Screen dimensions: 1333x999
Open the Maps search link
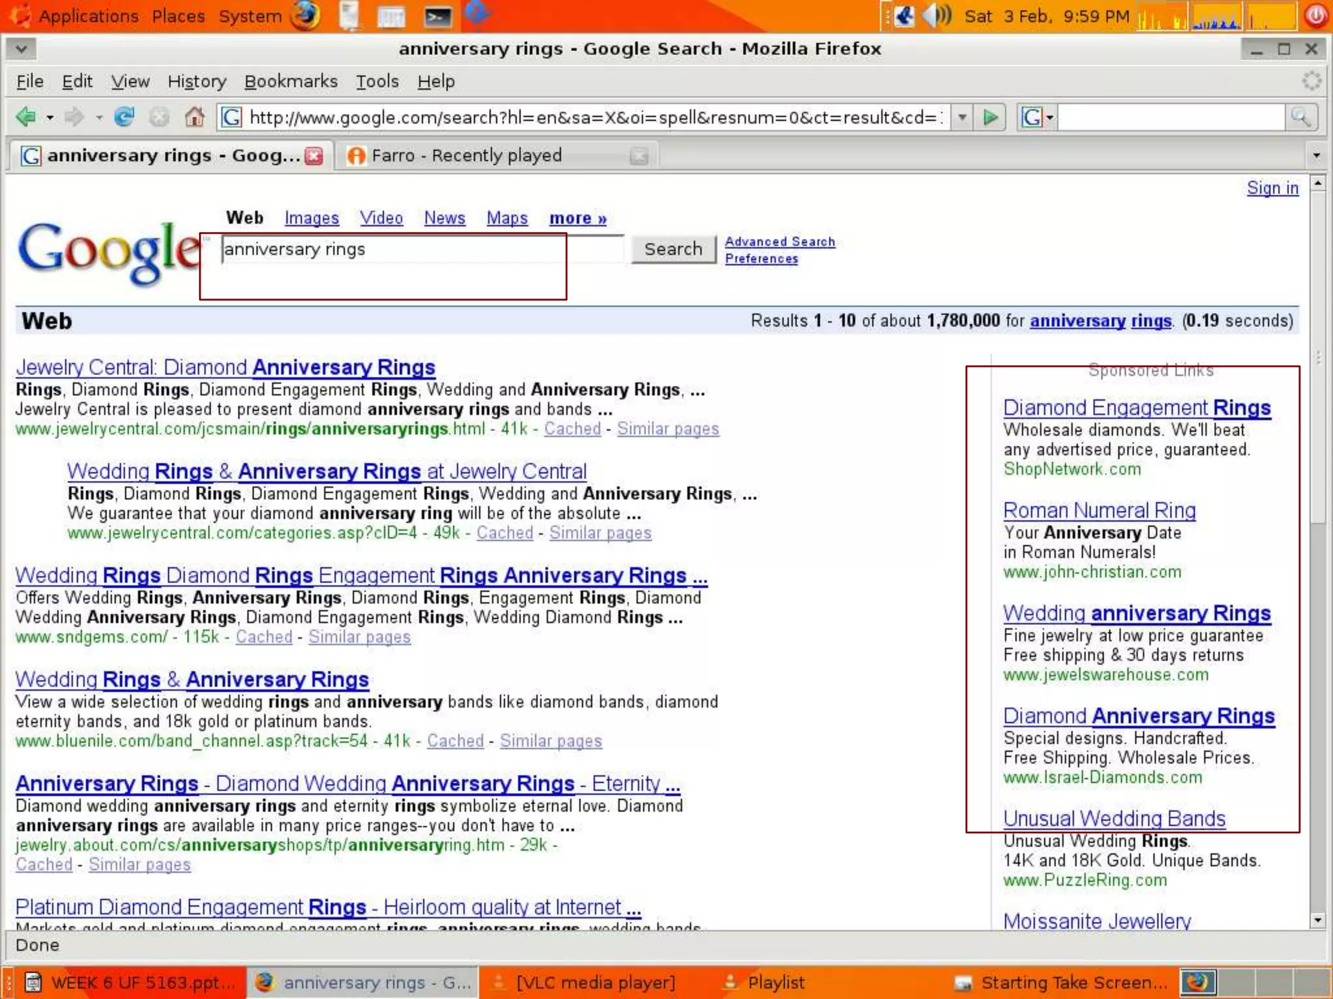click(507, 218)
